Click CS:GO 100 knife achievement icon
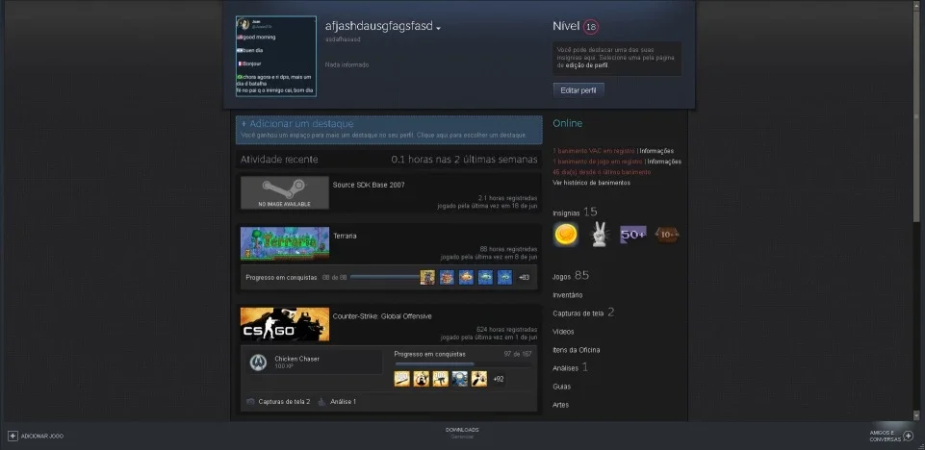Image resolution: width=925 pixels, height=450 pixels. pos(401,379)
